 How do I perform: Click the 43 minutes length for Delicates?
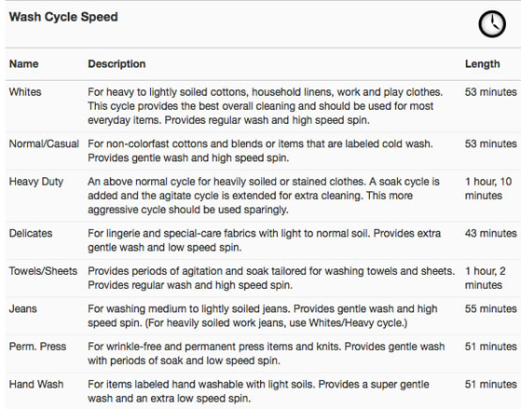491,233
